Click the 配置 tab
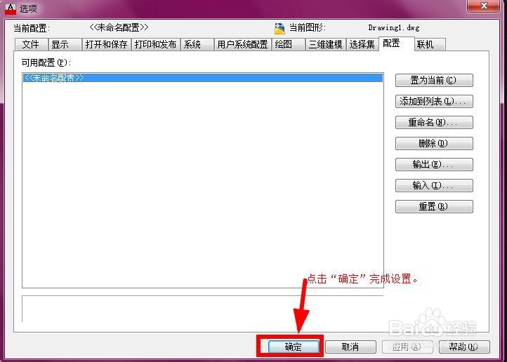 coord(397,43)
